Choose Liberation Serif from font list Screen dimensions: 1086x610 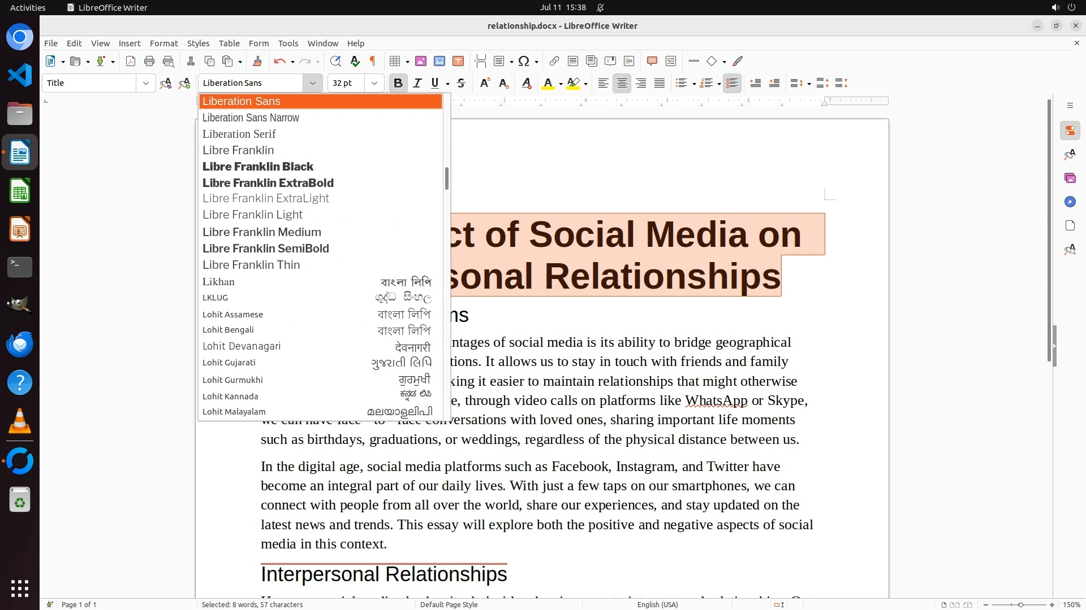pos(239,134)
